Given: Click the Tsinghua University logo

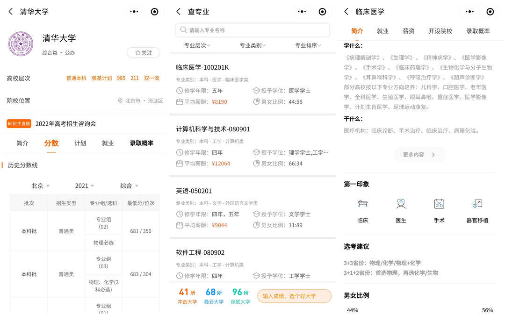Looking at the screenshot, I should pos(21,44).
